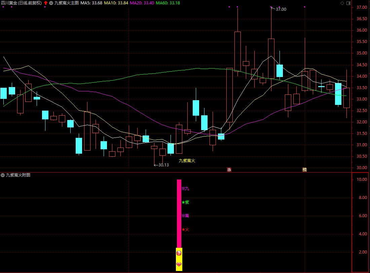Click the green ★紫 label in the sub-chart
370x273 pixels.
pyautogui.click(x=185, y=202)
